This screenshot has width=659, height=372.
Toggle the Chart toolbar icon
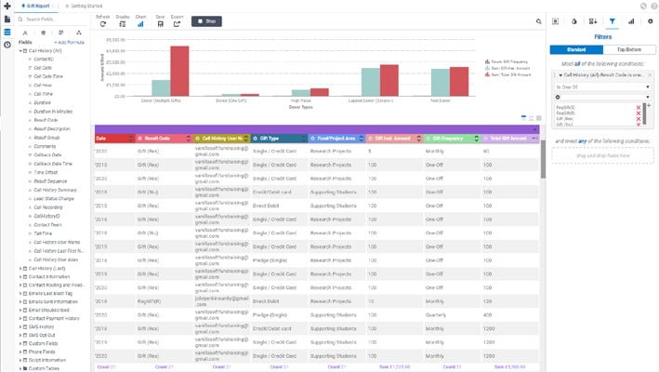click(x=140, y=24)
